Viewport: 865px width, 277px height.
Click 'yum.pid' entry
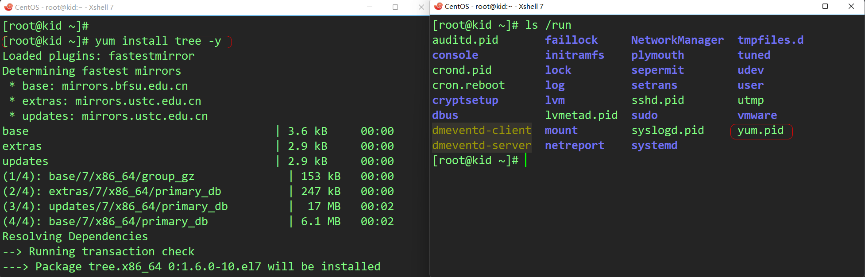[761, 131]
